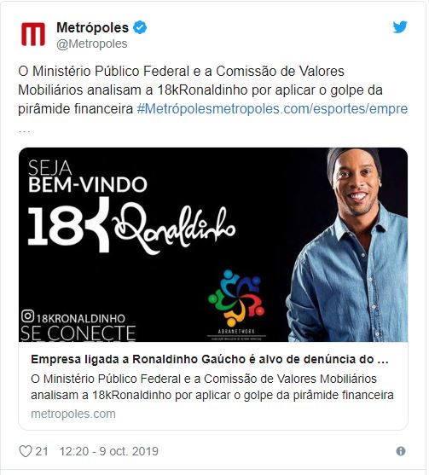Open the 18kRonaldinho preview image
The width and height of the screenshot is (429, 475).
213,245
